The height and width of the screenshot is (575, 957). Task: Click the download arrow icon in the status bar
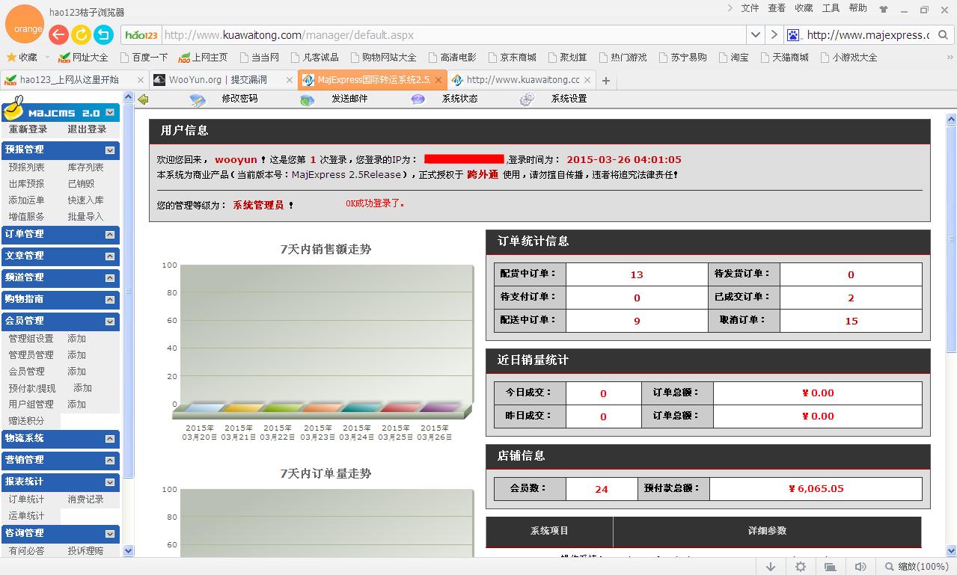pos(771,567)
